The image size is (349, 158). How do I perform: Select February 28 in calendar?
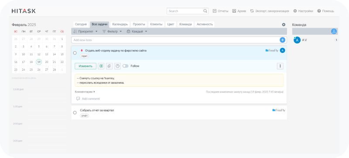click(54, 69)
